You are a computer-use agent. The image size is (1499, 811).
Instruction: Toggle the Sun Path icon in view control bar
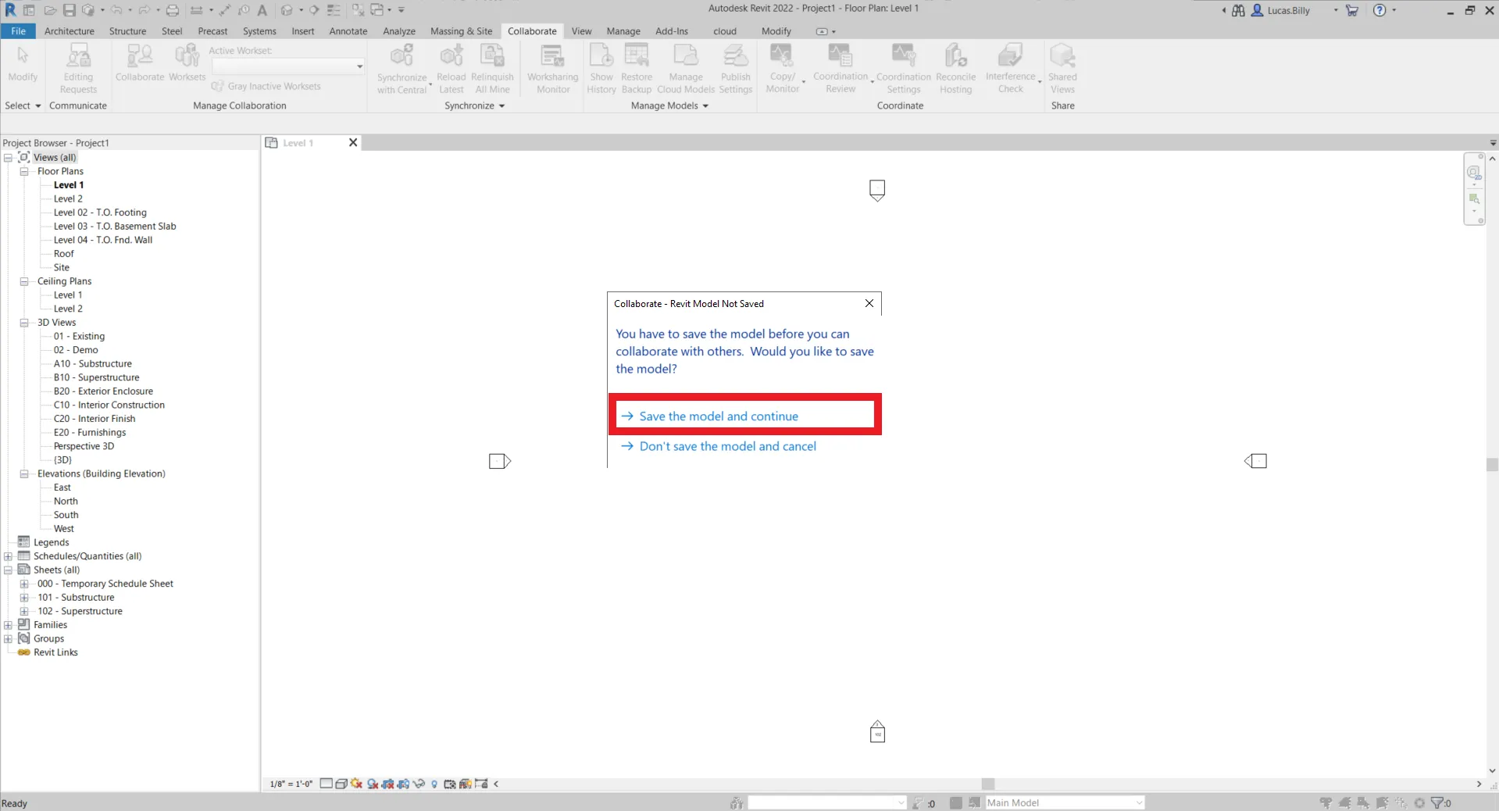(x=357, y=784)
